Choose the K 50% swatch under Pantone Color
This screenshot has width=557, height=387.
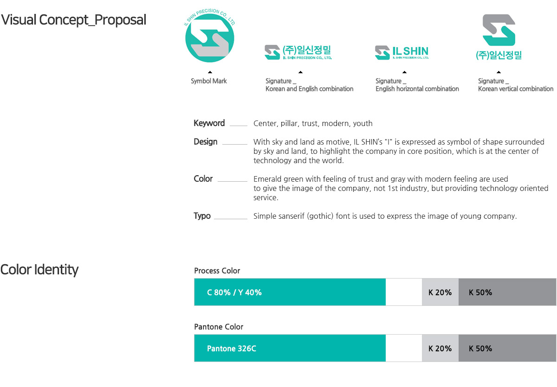click(x=507, y=348)
